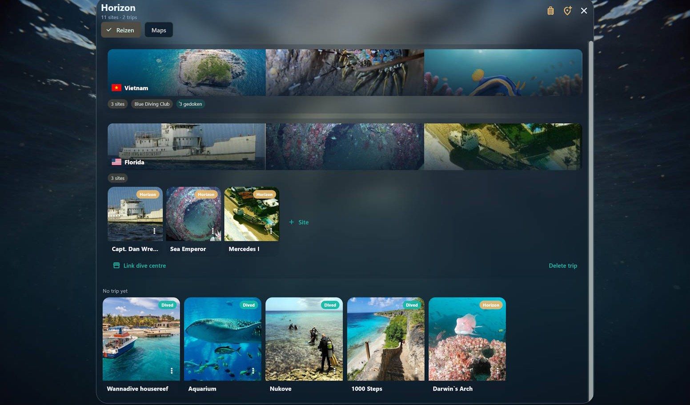Open the Darwin's Arch pink fish photo
690x405 pixels.
467,340
